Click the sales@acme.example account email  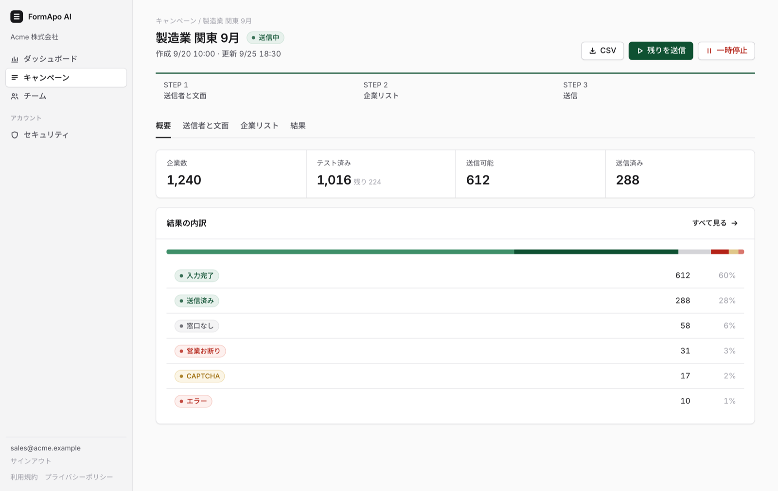(46, 448)
